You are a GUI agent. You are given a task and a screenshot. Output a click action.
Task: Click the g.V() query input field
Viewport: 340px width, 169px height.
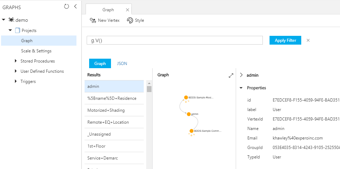point(175,40)
